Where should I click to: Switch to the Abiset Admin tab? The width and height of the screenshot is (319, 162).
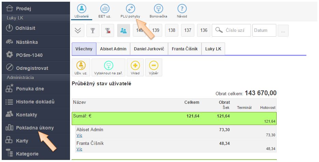click(113, 49)
